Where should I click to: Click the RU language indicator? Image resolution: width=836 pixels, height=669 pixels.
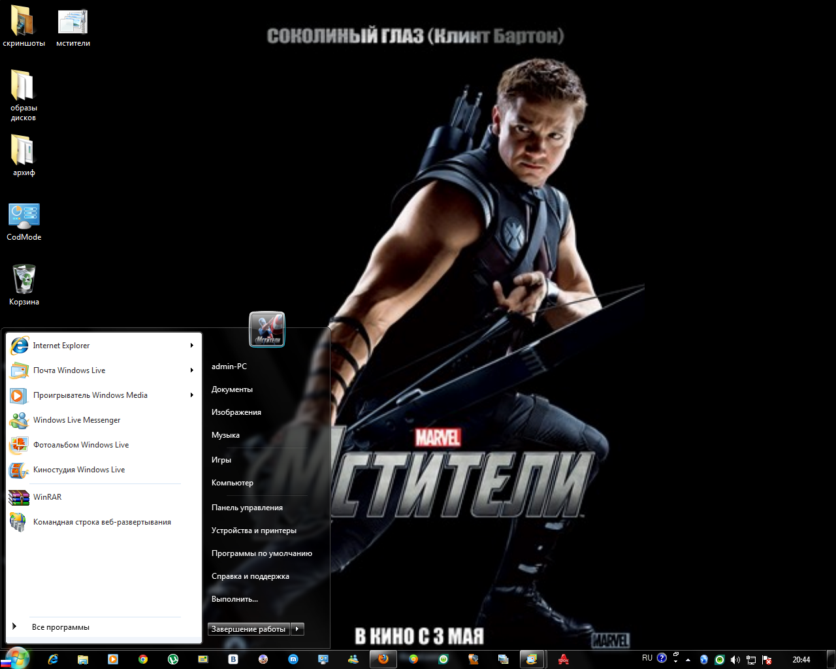coord(647,659)
